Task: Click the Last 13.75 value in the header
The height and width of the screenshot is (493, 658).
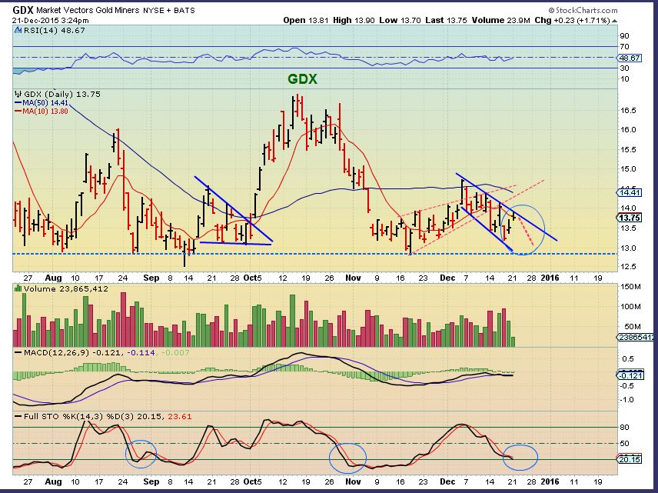Action: [446, 20]
